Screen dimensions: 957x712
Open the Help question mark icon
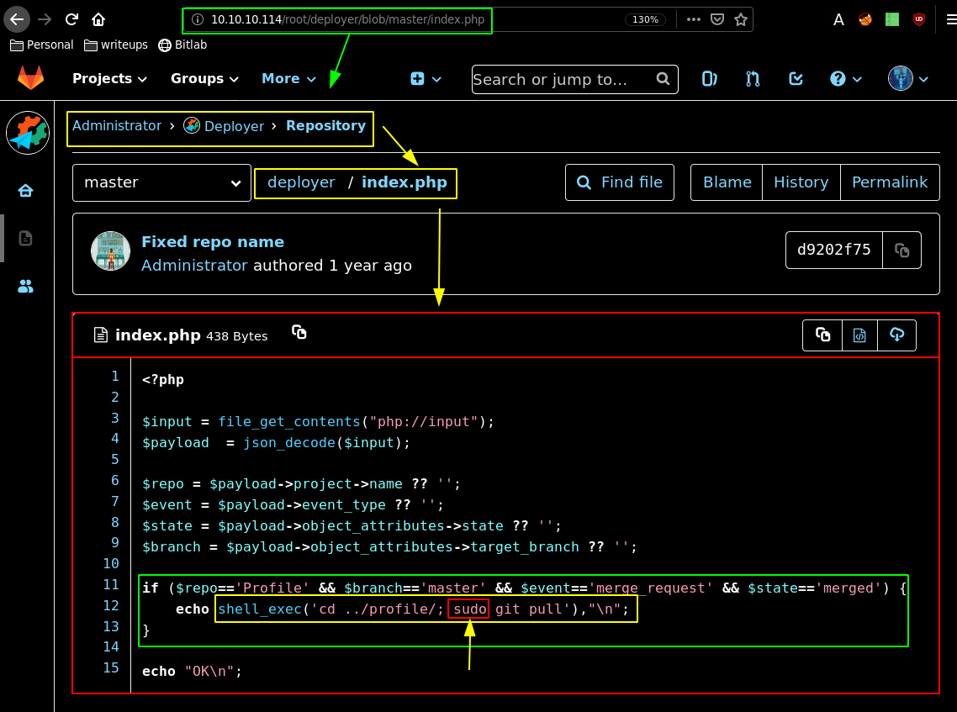coord(838,79)
